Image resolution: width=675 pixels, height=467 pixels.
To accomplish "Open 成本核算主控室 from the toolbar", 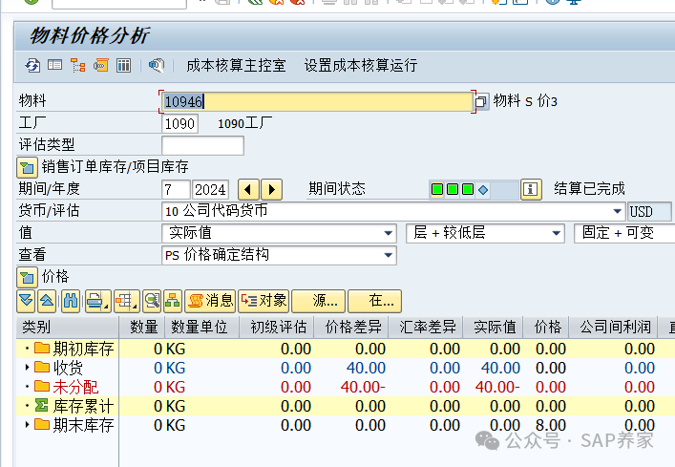I will 237,66.
